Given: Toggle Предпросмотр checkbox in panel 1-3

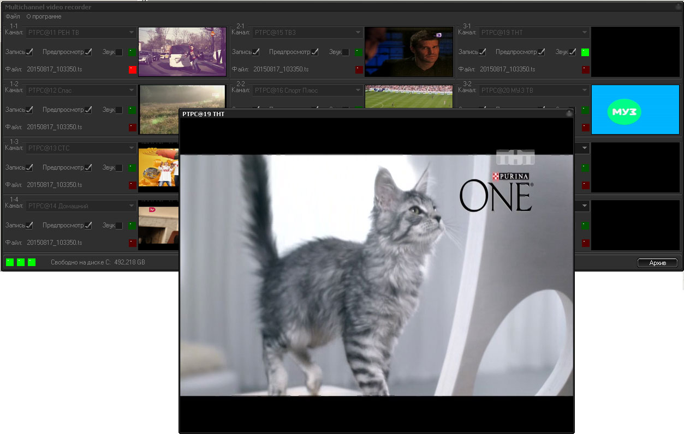Looking at the screenshot, I should 88,168.
